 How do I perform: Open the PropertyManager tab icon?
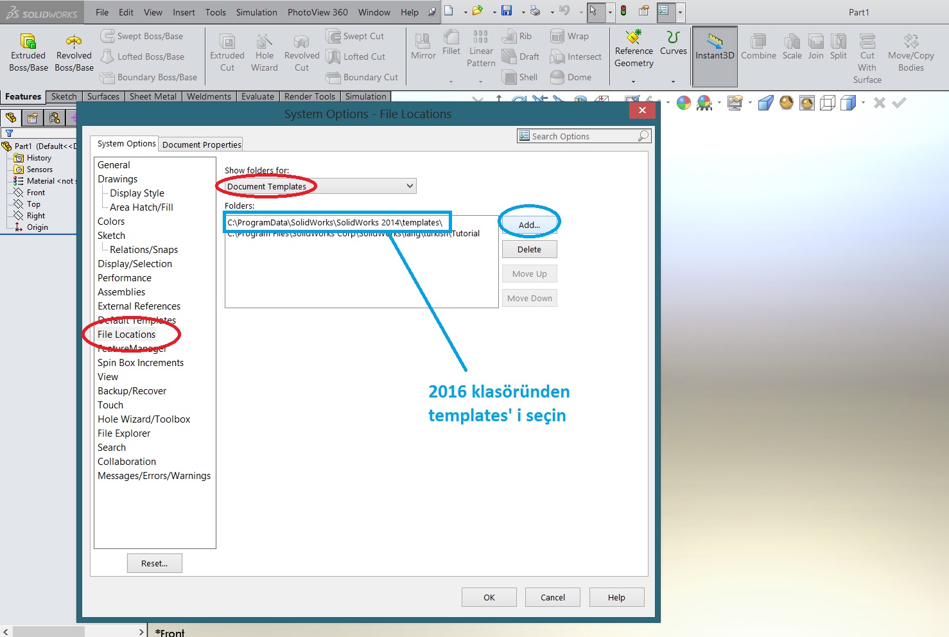pyautogui.click(x=33, y=118)
